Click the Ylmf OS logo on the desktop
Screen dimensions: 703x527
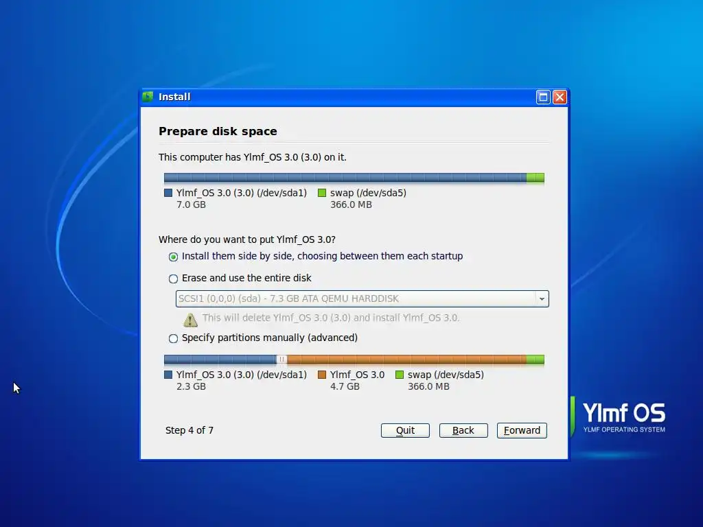point(619,417)
